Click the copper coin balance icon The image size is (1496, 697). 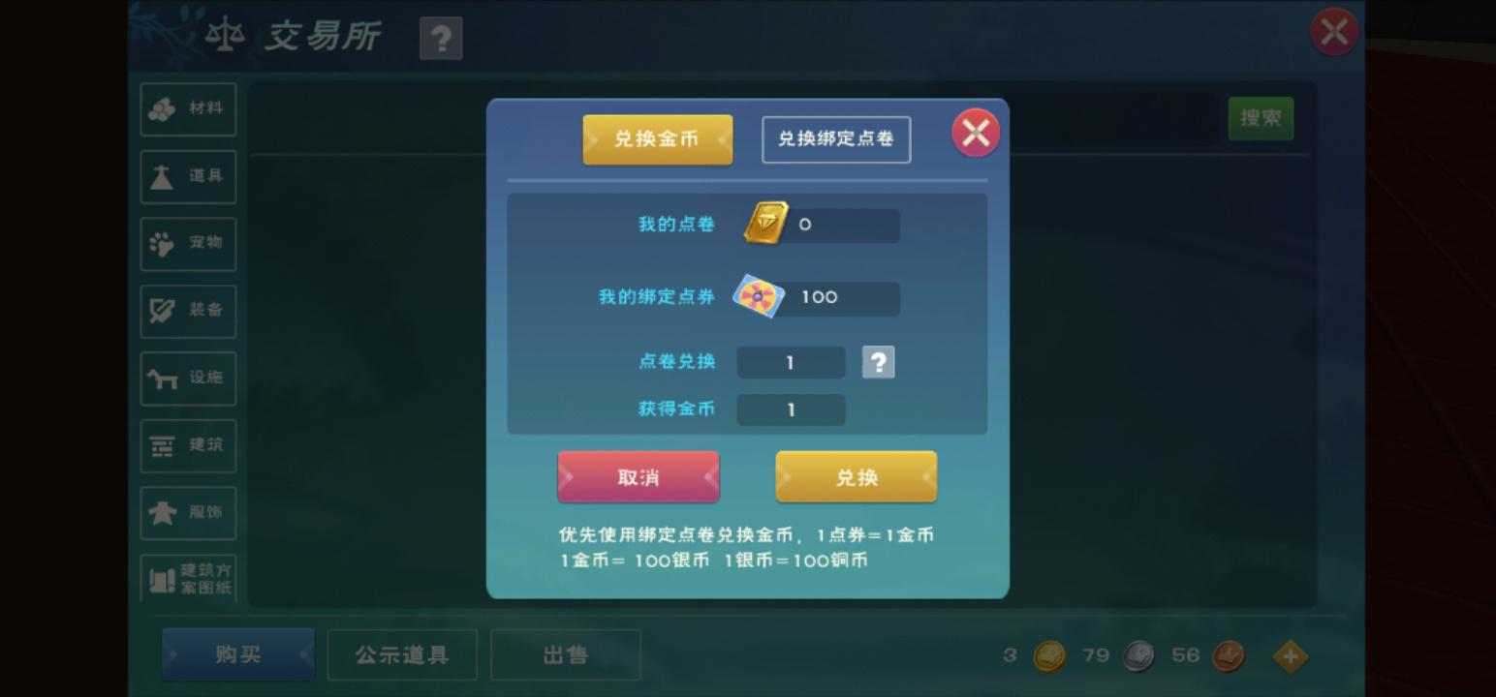coord(1229,656)
